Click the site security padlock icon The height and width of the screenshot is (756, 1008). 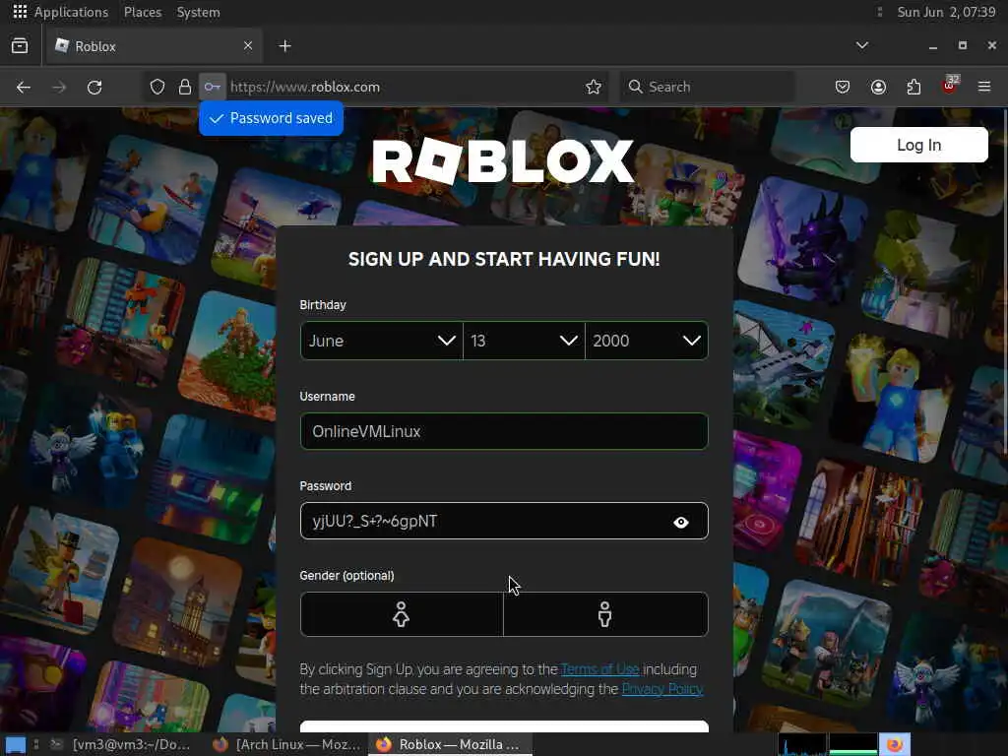185,87
